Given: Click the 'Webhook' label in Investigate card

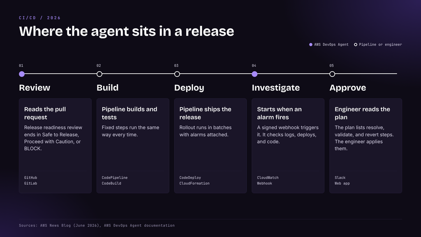Looking at the screenshot, I should tap(264, 183).
